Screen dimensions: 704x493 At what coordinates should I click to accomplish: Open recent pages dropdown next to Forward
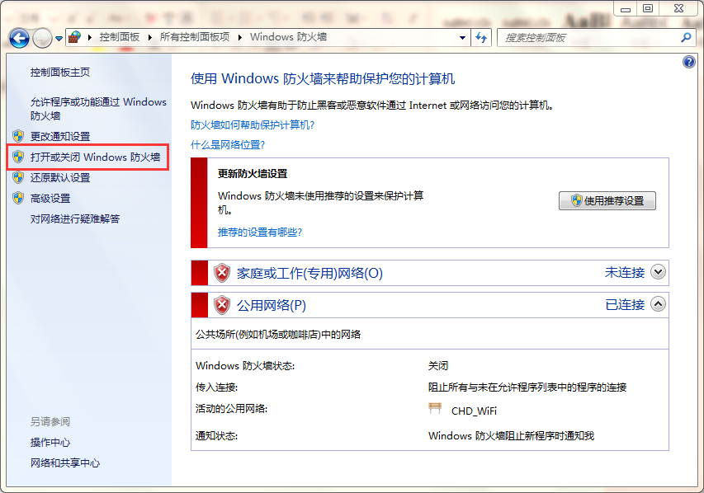[59, 39]
